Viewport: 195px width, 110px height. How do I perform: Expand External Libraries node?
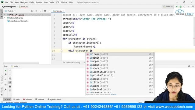pos(5,18)
